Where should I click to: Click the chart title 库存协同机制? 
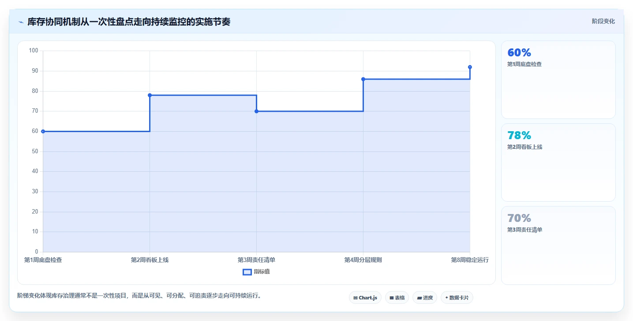tap(129, 22)
